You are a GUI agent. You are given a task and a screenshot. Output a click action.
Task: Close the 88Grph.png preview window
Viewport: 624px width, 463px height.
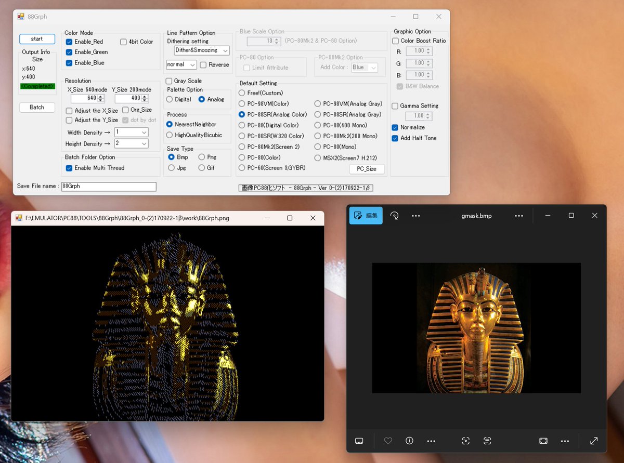pyautogui.click(x=313, y=218)
